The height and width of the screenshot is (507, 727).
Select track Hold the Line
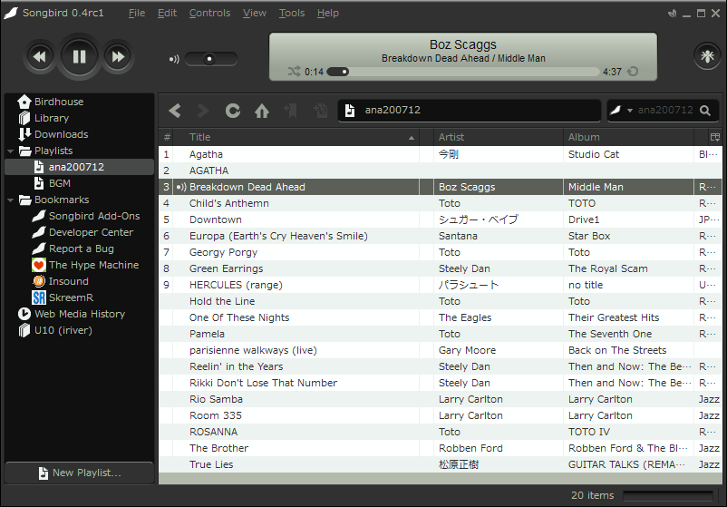tap(440, 301)
